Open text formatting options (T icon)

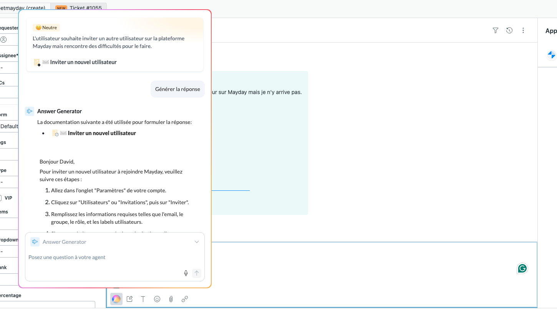click(143, 299)
